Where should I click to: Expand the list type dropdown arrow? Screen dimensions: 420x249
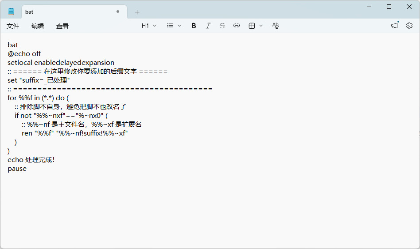tap(179, 26)
